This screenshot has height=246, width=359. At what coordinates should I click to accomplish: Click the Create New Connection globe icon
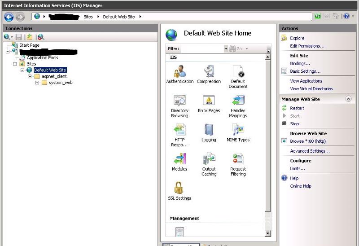pos(7,37)
